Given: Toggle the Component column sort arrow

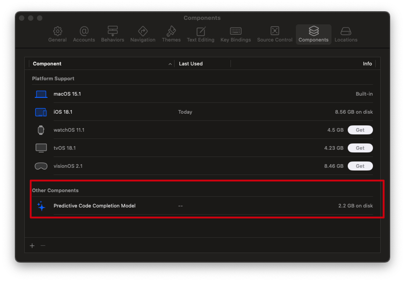Looking at the screenshot, I should point(170,64).
